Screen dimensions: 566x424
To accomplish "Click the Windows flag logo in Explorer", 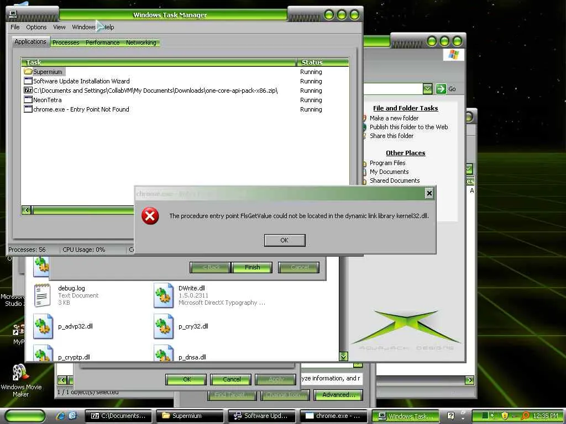I will pos(453,55).
